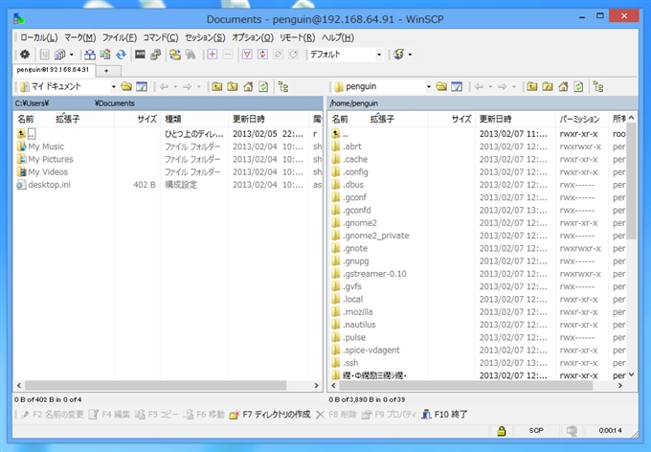The width and height of the screenshot is (651, 452).
Task: Open the ファイル(F) menu
Action: click(x=120, y=37)
